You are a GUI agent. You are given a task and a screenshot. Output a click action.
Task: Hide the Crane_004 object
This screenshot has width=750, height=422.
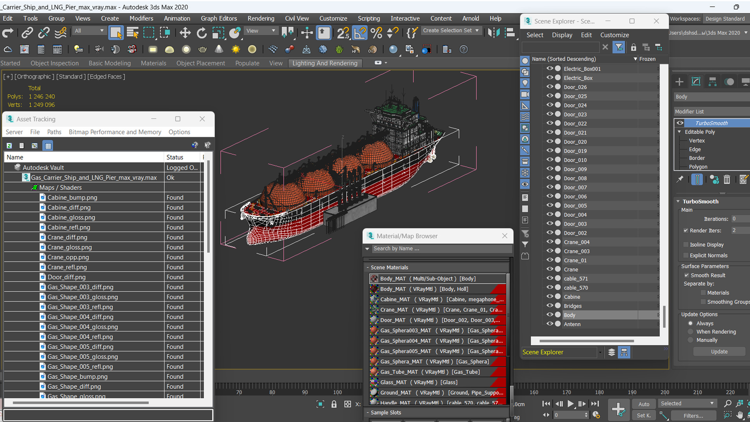(x=550, y=242)
